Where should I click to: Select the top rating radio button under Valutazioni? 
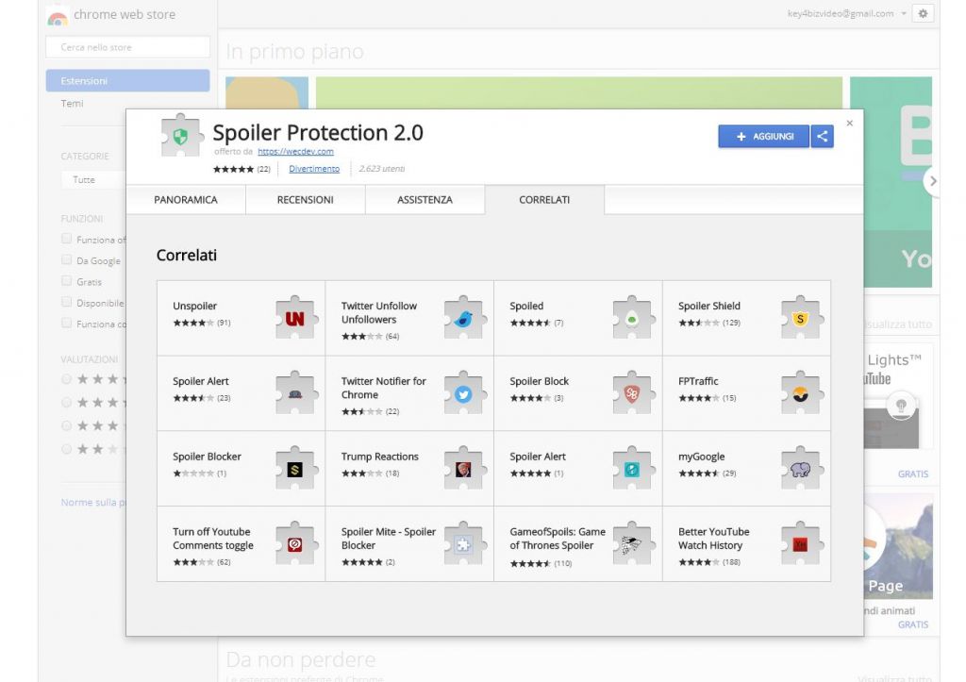click(67, 379)
